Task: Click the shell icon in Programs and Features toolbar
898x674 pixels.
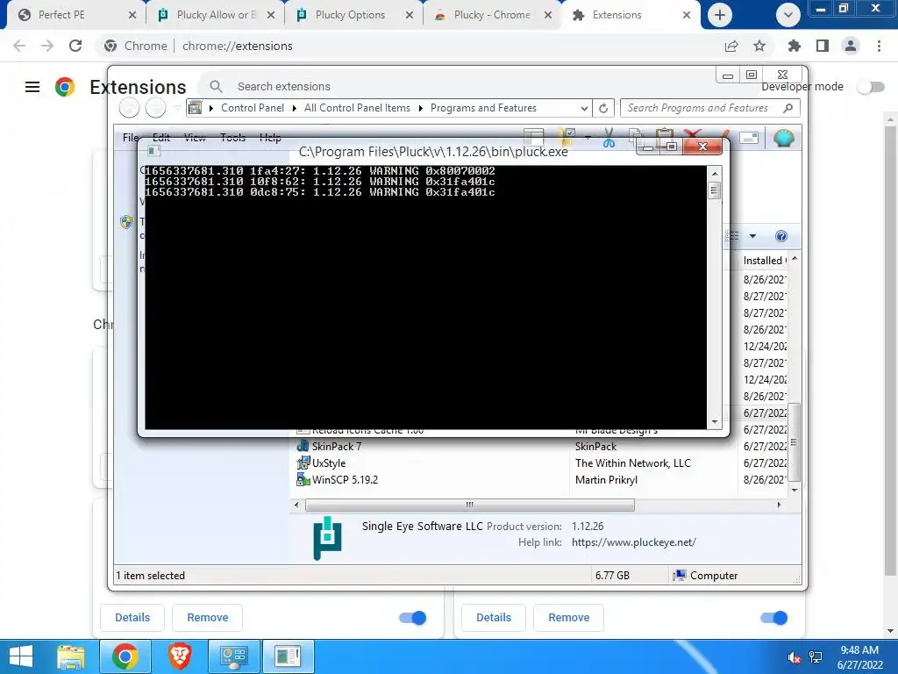Action: point(783,138)
